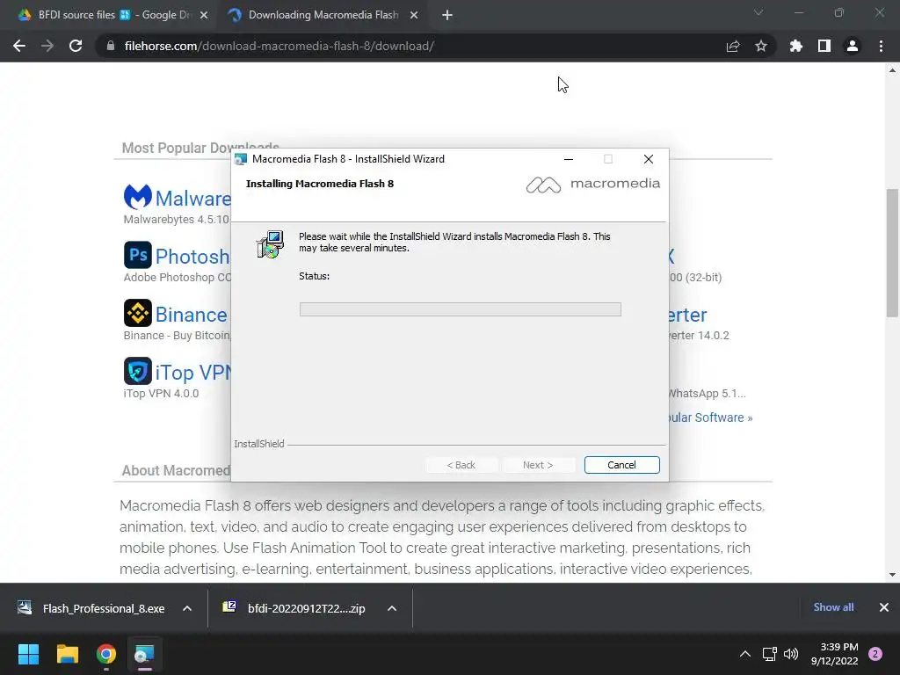Click installer icon in taskbar
The width and height of the screenshot is (900, 675).
pos(145,654)
